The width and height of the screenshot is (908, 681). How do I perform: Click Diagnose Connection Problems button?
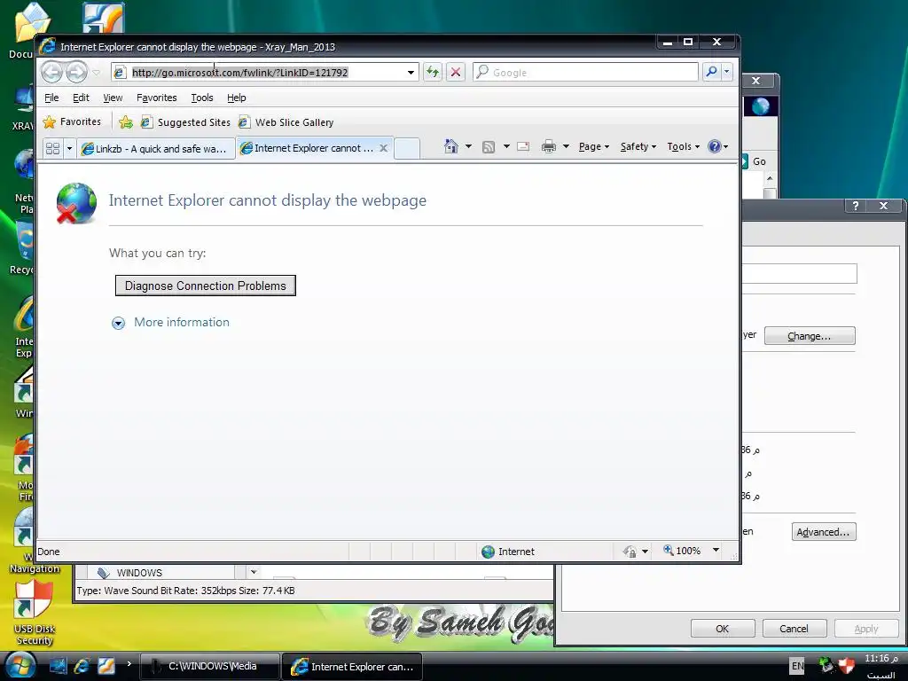pyautogui.click(x=206, y=286)
